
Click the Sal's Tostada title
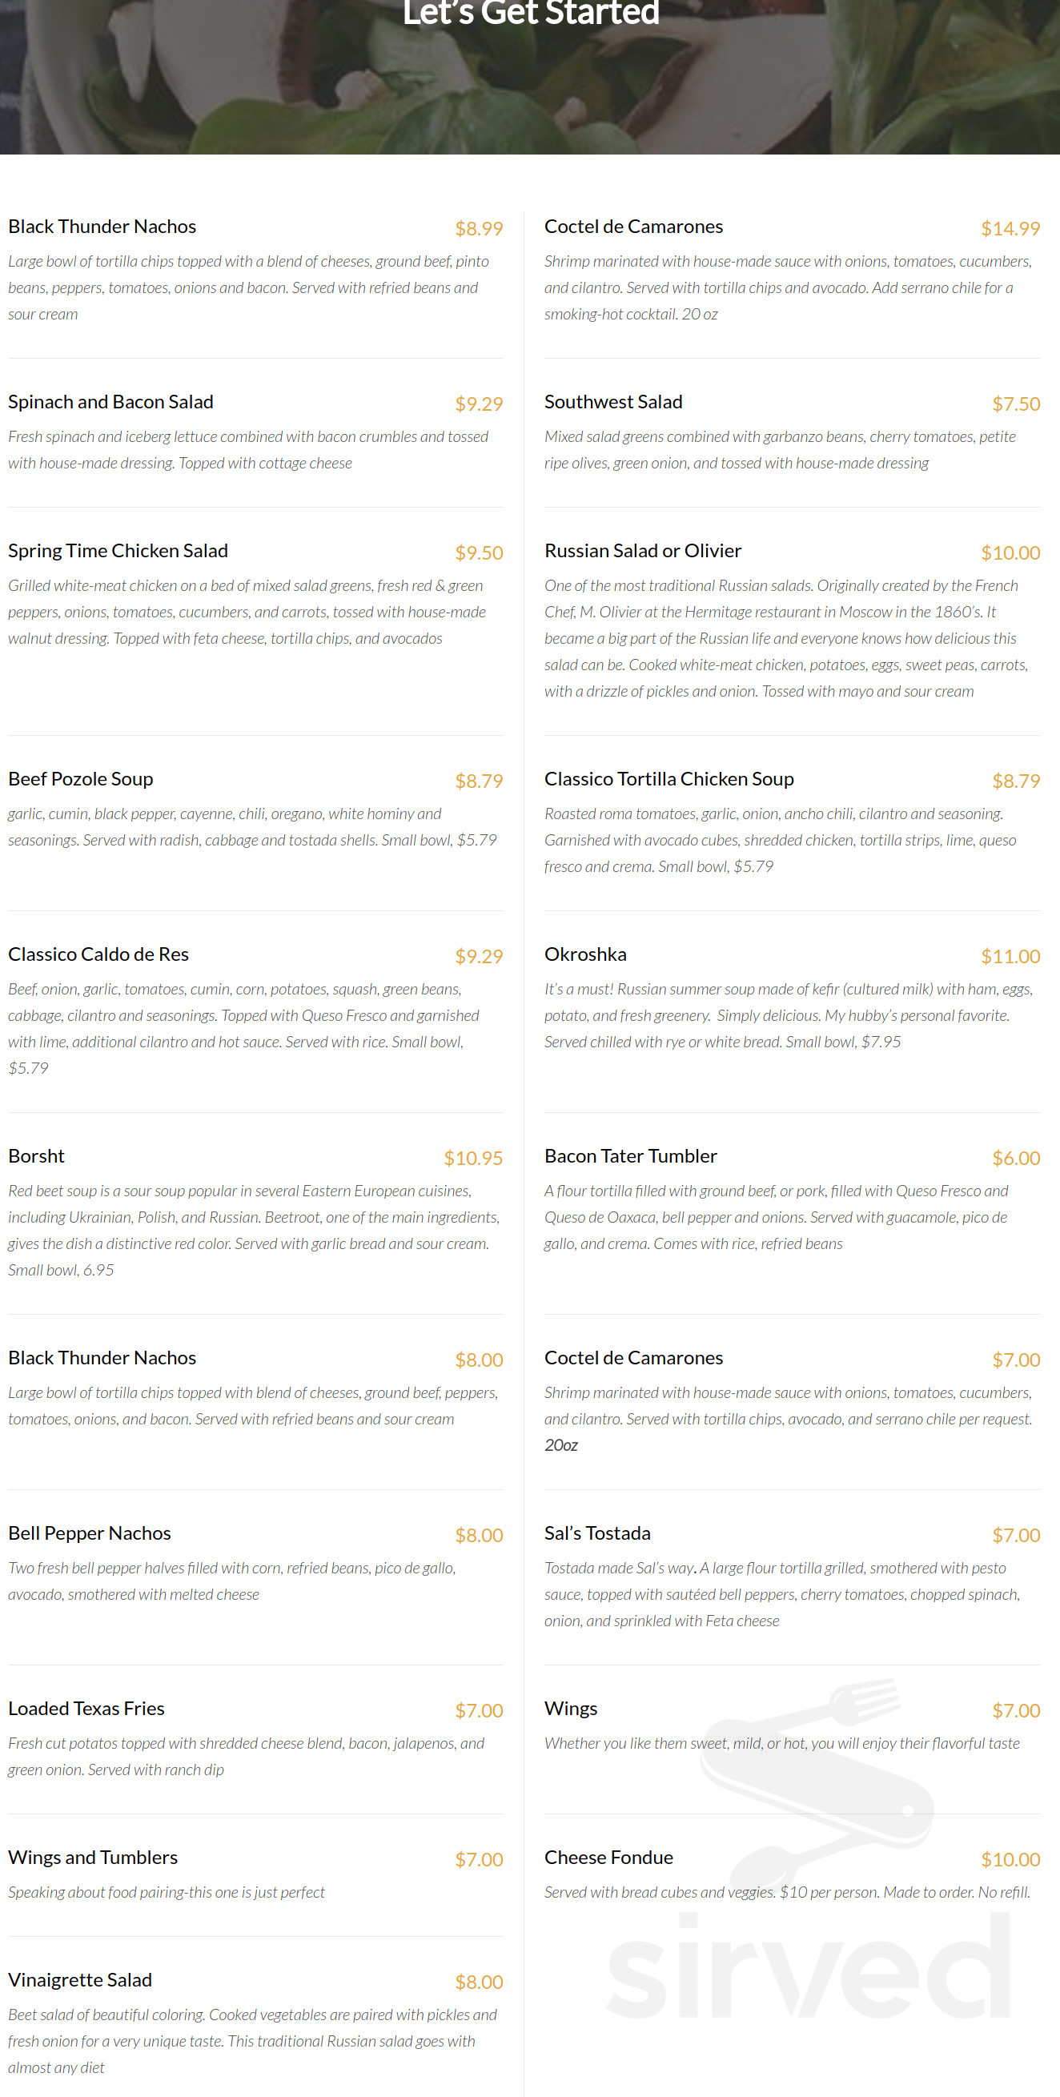597,1533
